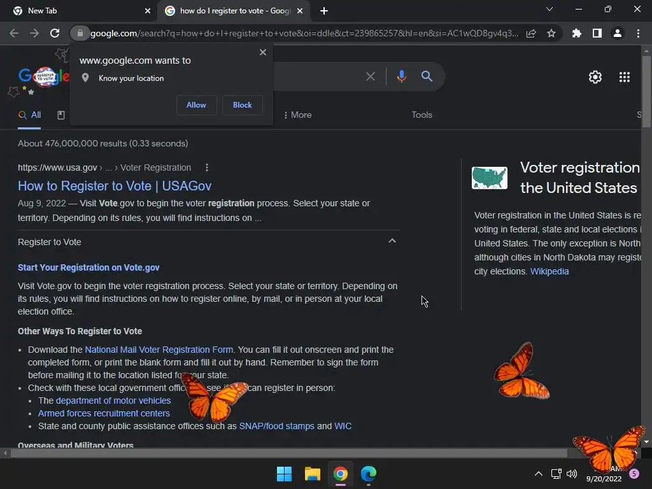Allow Google to know your location
Viewport: 652px width, 489px height.
196,105
